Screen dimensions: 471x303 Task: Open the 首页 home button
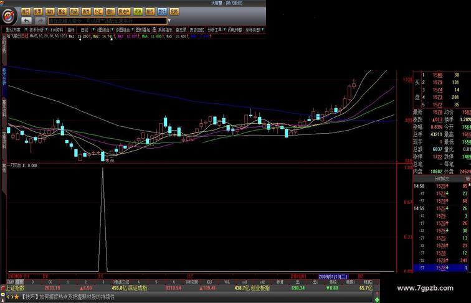26,12
